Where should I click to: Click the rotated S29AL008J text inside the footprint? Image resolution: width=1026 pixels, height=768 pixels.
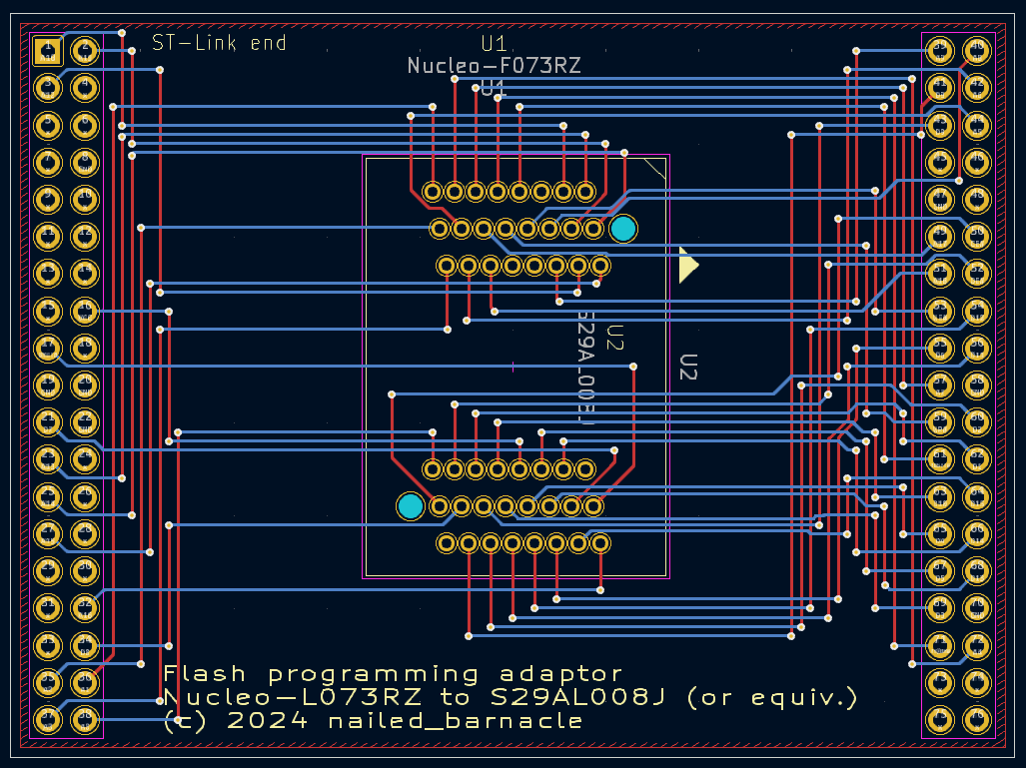coord(586,367)
